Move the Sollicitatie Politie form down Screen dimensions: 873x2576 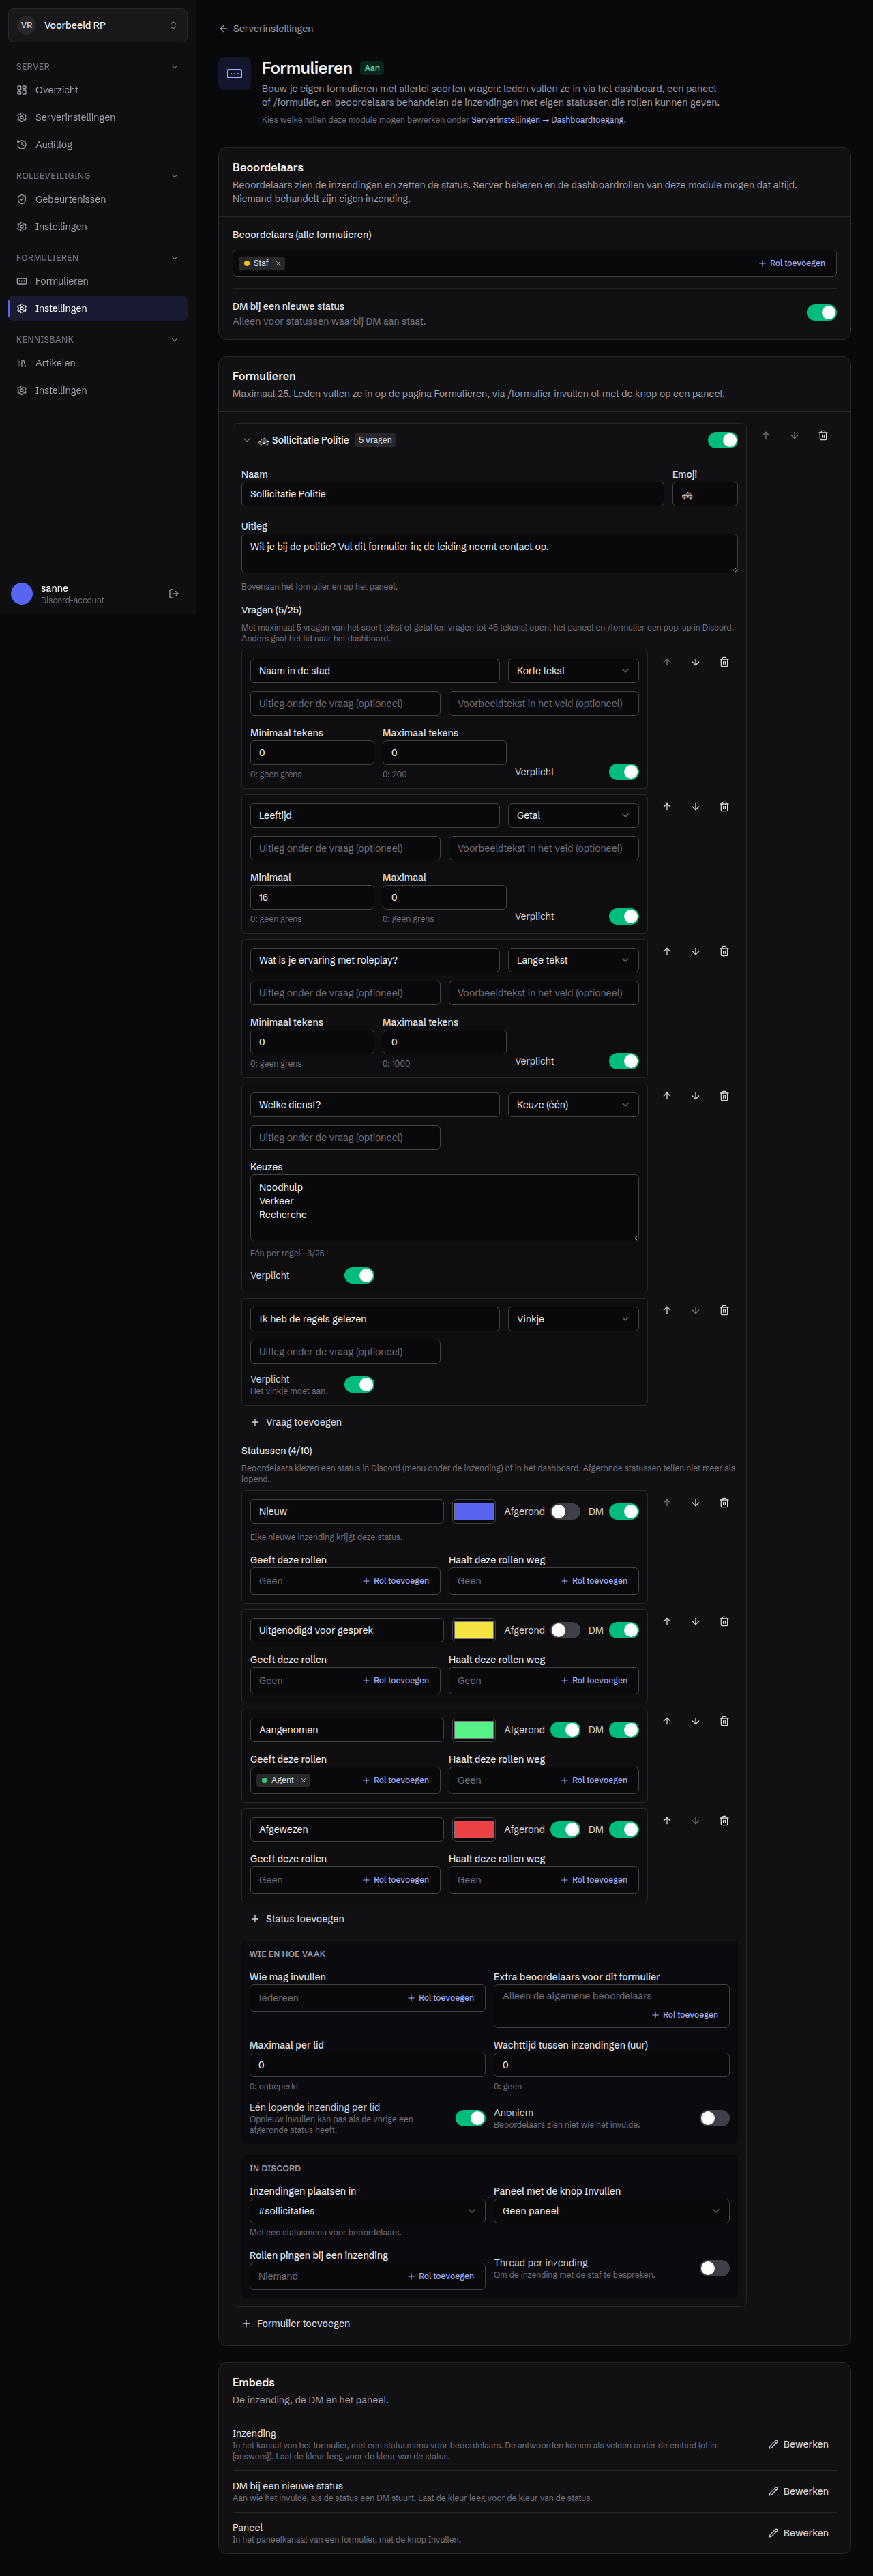(x=794, y=436)
